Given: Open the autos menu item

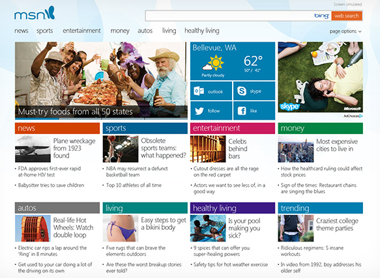Looking at the screenshot, I should [145, 31].
